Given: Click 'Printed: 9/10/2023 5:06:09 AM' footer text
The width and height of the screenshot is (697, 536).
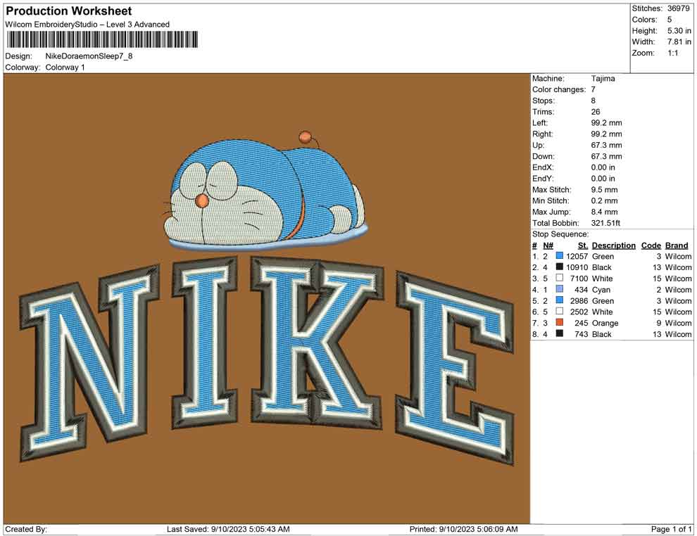Looking at the screenshot, I should click(464, 529).
